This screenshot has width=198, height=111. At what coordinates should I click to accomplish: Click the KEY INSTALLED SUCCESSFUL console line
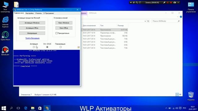click(x=33, y=63)
